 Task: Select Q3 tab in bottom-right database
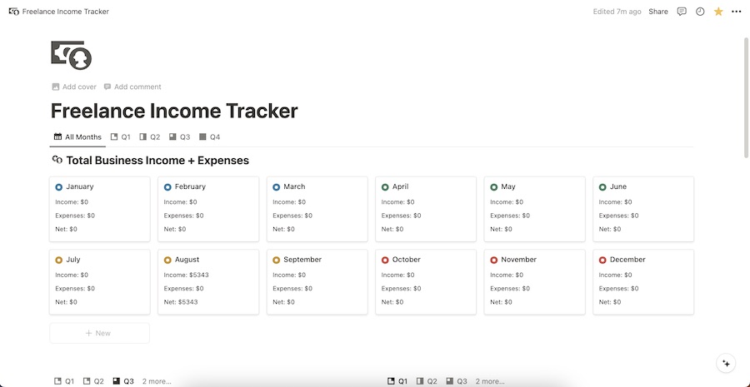click(457, 381)
